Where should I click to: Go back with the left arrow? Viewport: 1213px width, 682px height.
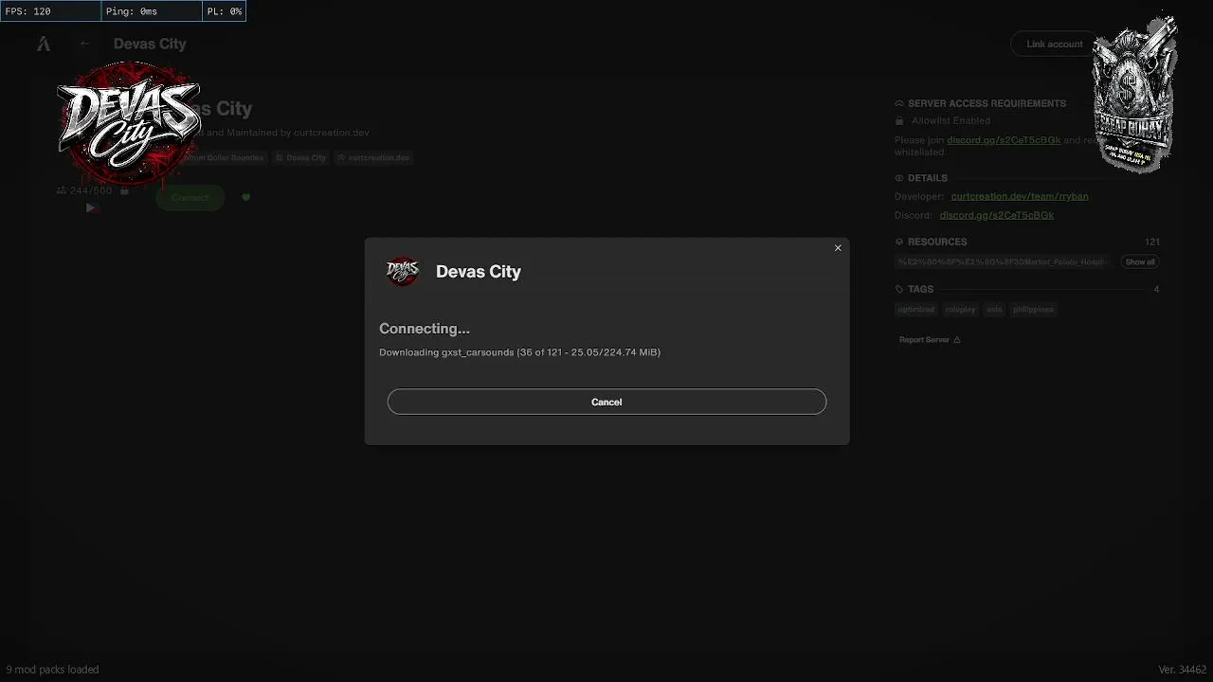click(x=85, y=44)
